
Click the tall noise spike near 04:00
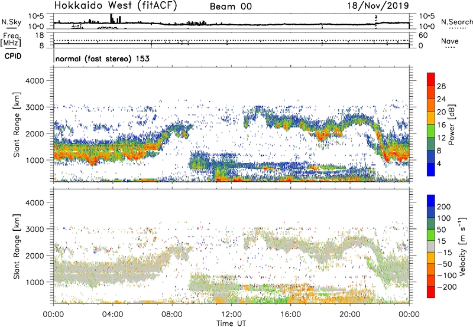(111, 18)
